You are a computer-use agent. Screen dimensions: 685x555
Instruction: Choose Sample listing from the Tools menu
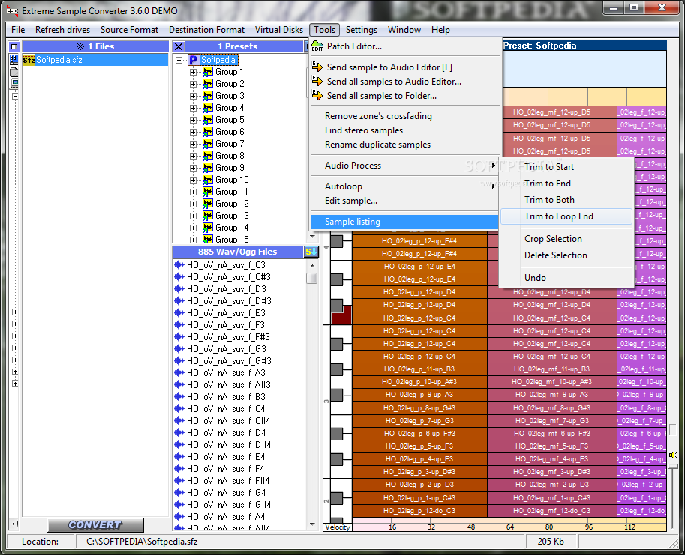[404, 222]
